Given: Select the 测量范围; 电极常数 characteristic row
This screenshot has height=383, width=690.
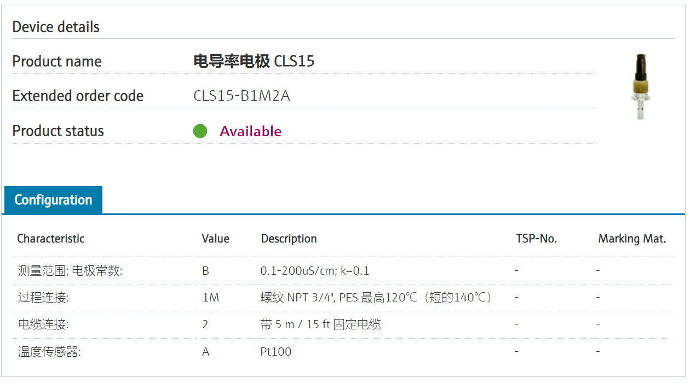Looking at the screenshot, I should 70,271.
